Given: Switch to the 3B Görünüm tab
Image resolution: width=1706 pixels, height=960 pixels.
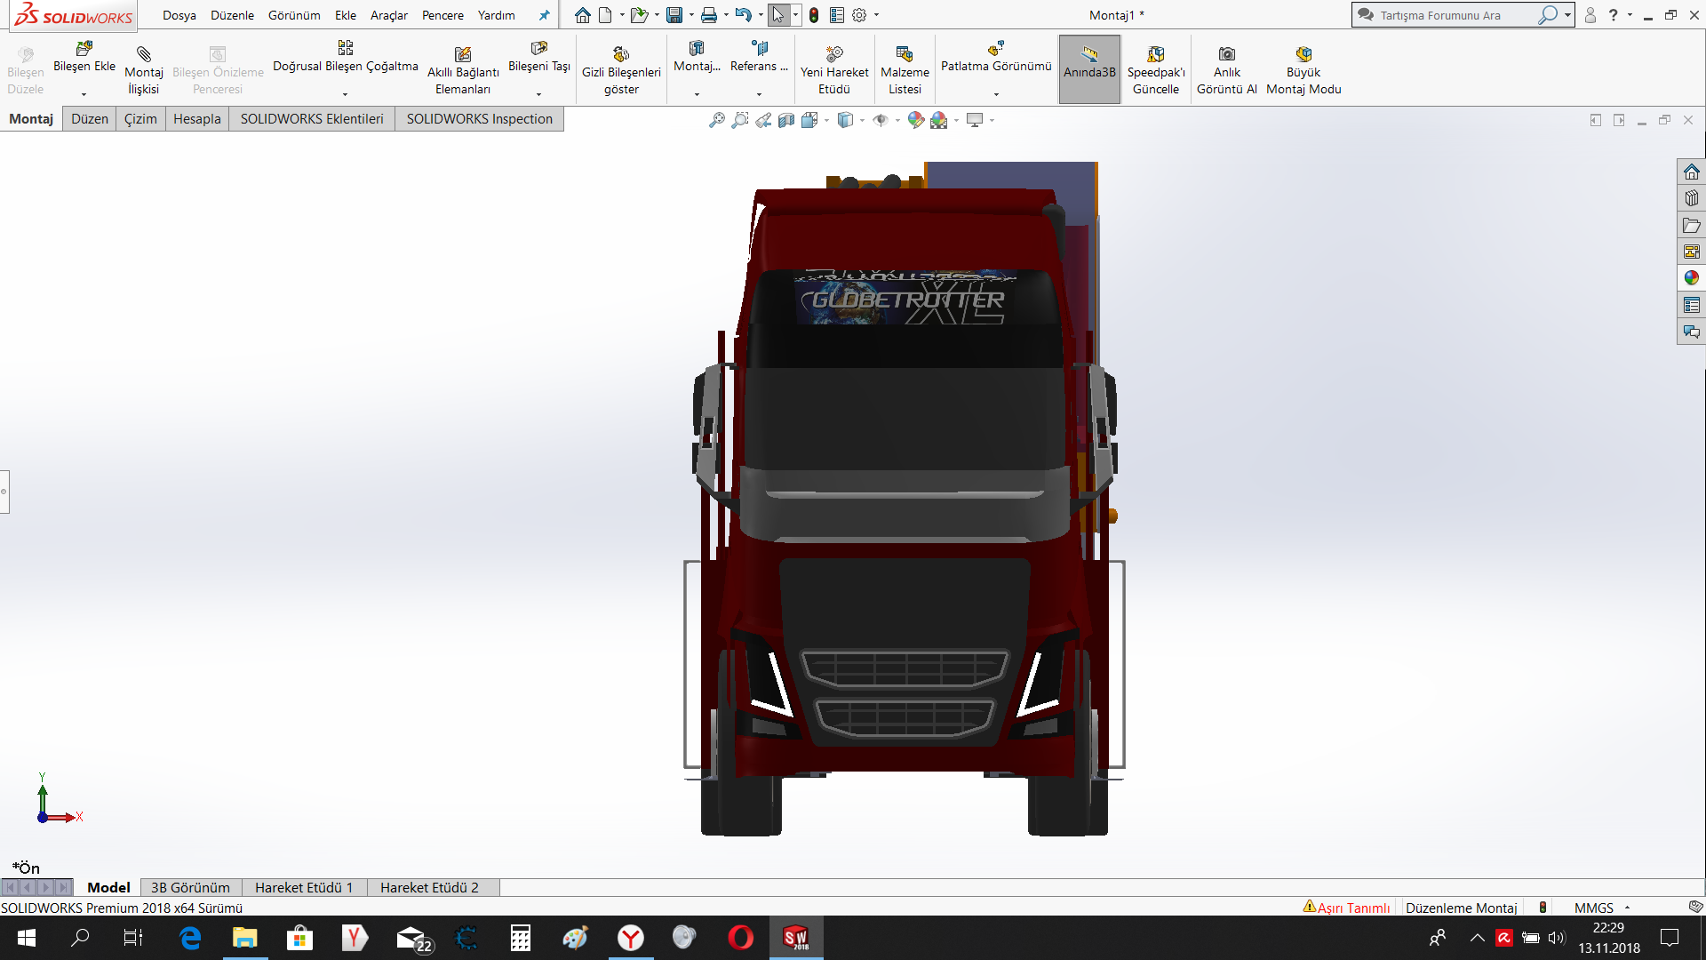Looking at the screenshot, I should point(190,887).
